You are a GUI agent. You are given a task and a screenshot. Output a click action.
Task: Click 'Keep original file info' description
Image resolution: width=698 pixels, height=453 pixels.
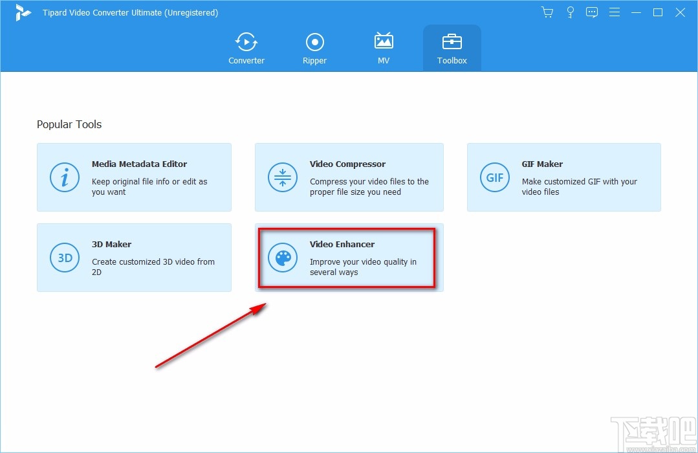click(x=149, y=186)
